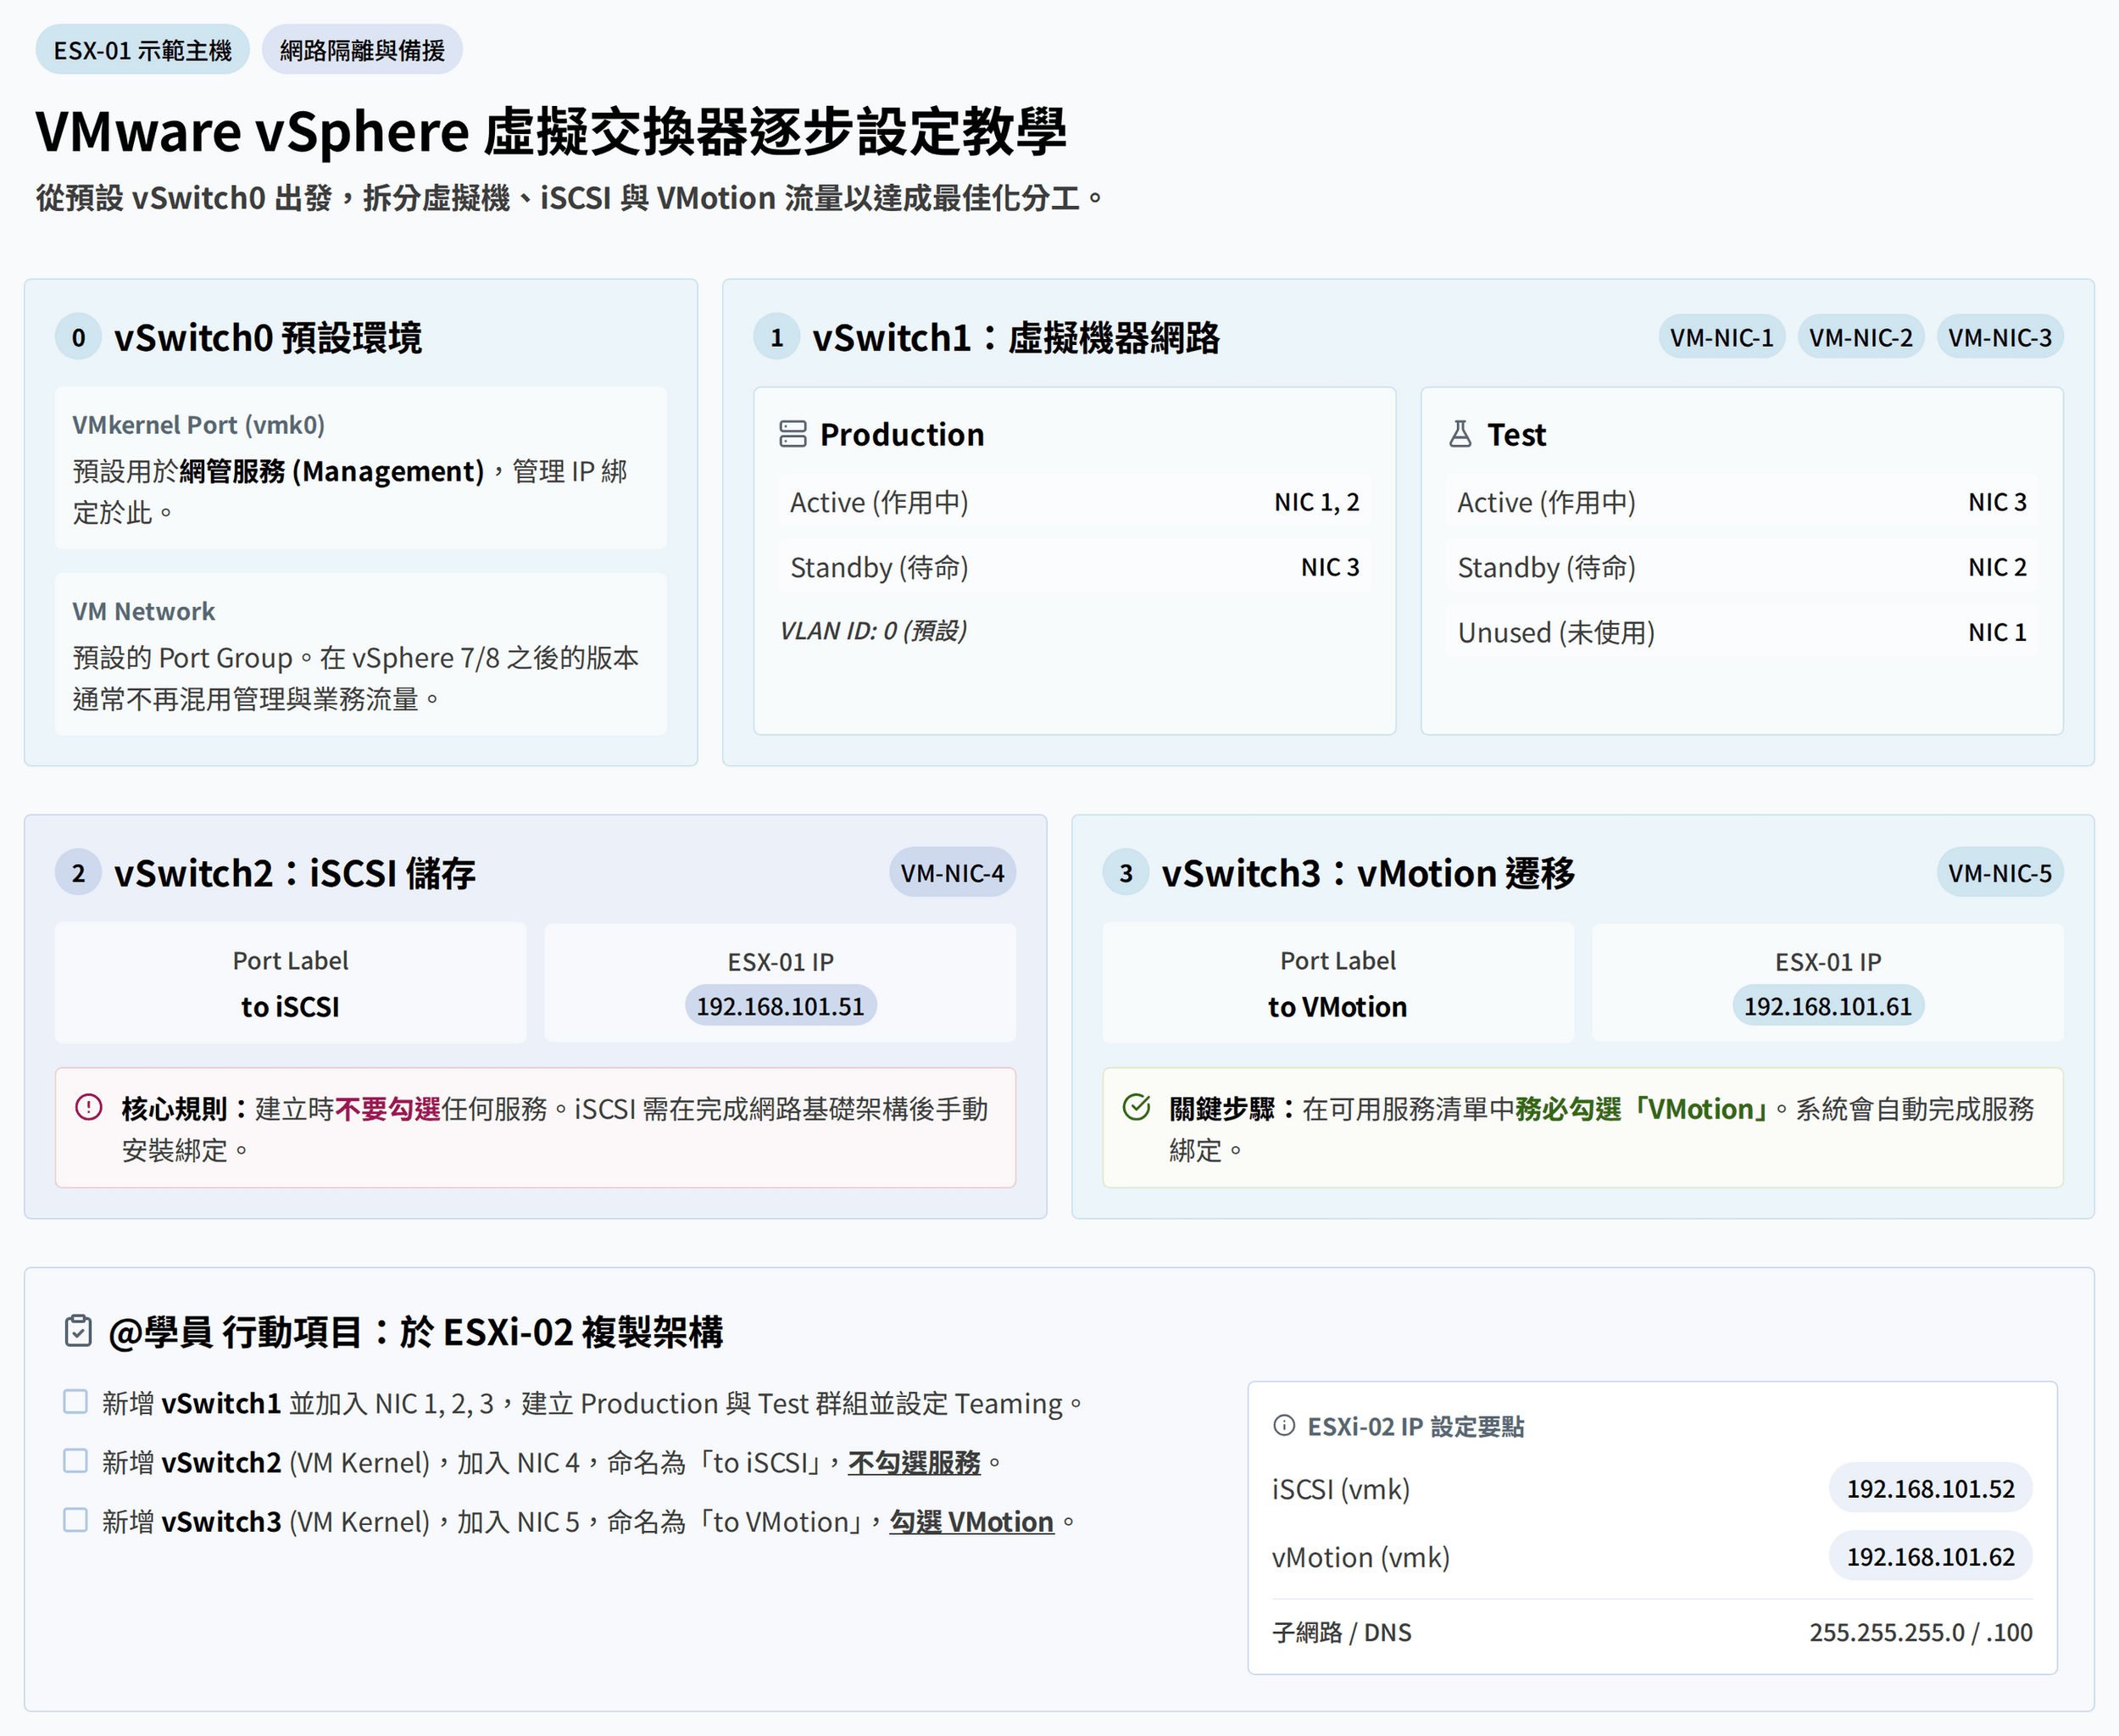
Task: Click the step 3 circle badge for vSwitch3
Action: click(x=1126, y=873)
